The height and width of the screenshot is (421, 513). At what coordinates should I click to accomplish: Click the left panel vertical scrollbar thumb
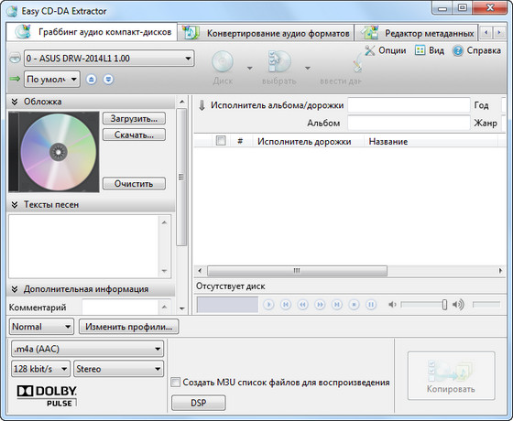pos(181,177)
